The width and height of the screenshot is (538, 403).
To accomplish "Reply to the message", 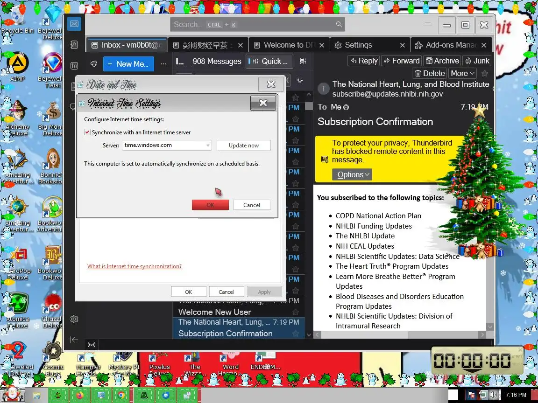I will [364, 61].
